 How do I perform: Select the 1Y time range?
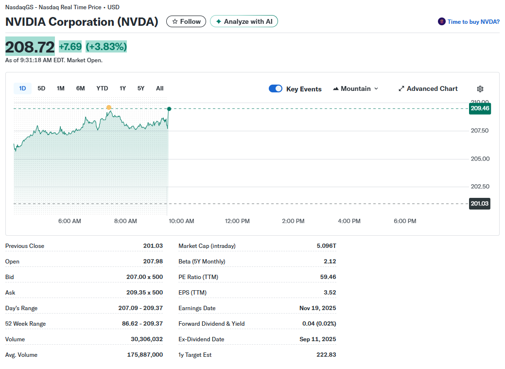[x=122, y=88]
